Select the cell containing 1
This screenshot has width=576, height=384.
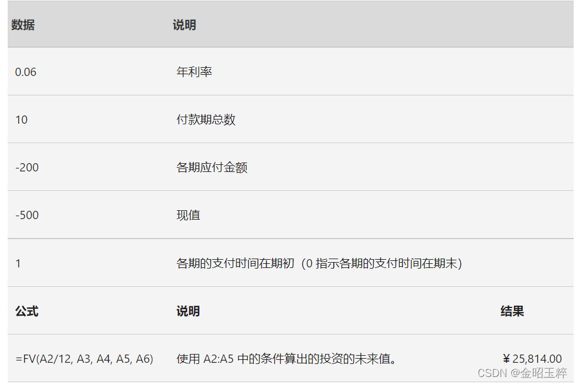pos(18,263)
